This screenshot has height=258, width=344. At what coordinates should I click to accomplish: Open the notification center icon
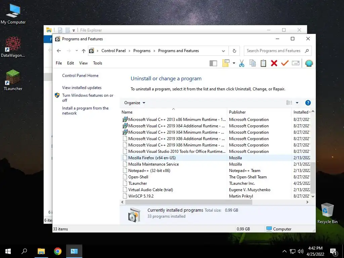pyautogui.click(x=334, y=252)
